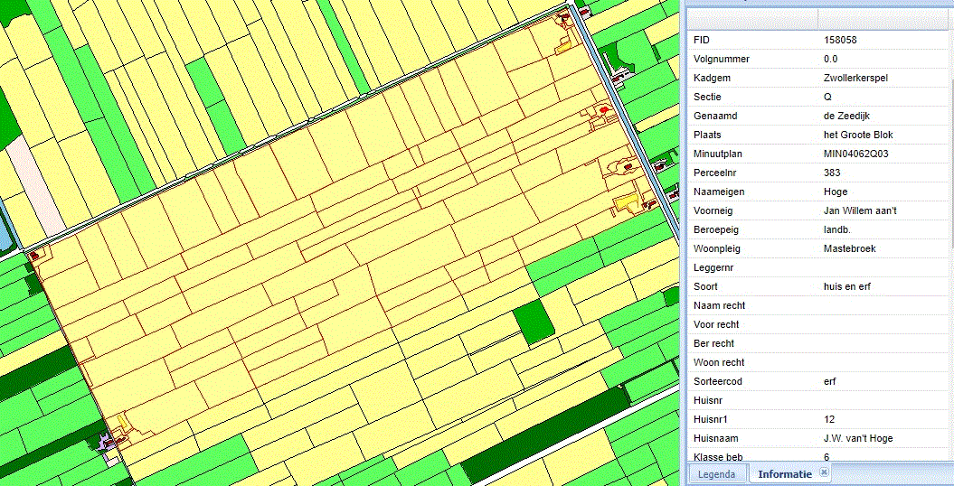Select the Woonpleig value Mastebroek
This screenshot has height=486, width=954.
pos(850,248)
